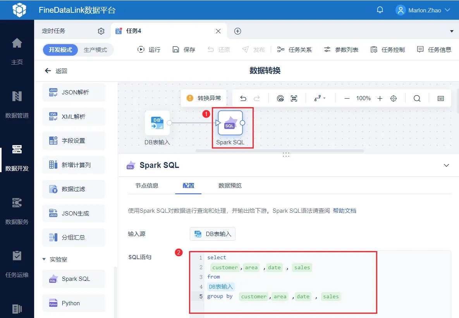Select the Spark SQL node on canvas
The width and height of the screenshot is (459, 318).
tap(230, 123)
